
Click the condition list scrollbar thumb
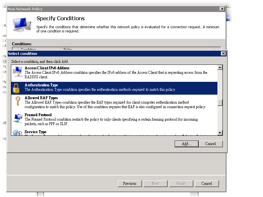pos(220,103)
